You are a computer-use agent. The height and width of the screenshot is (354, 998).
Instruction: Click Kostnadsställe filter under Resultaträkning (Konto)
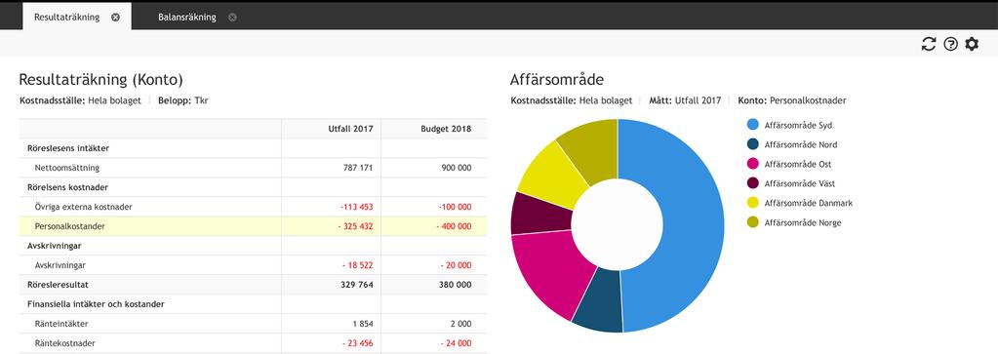tap(80, 100)
